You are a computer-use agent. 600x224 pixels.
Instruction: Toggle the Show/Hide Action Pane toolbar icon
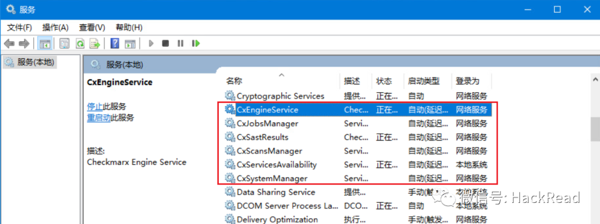coord(131,43)
